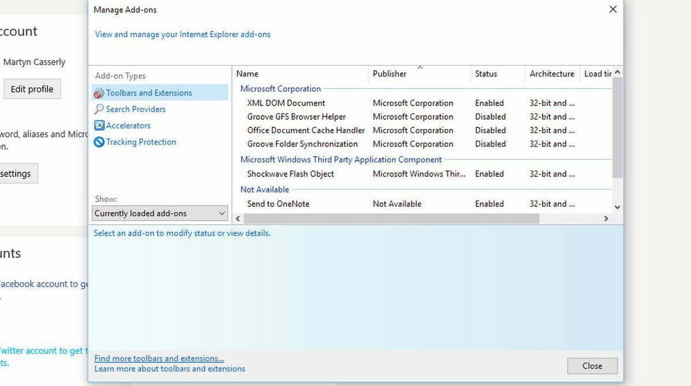The image size is (691, 386).
Task: Click the vertical scrollbar up arrow
Action: 618,72
